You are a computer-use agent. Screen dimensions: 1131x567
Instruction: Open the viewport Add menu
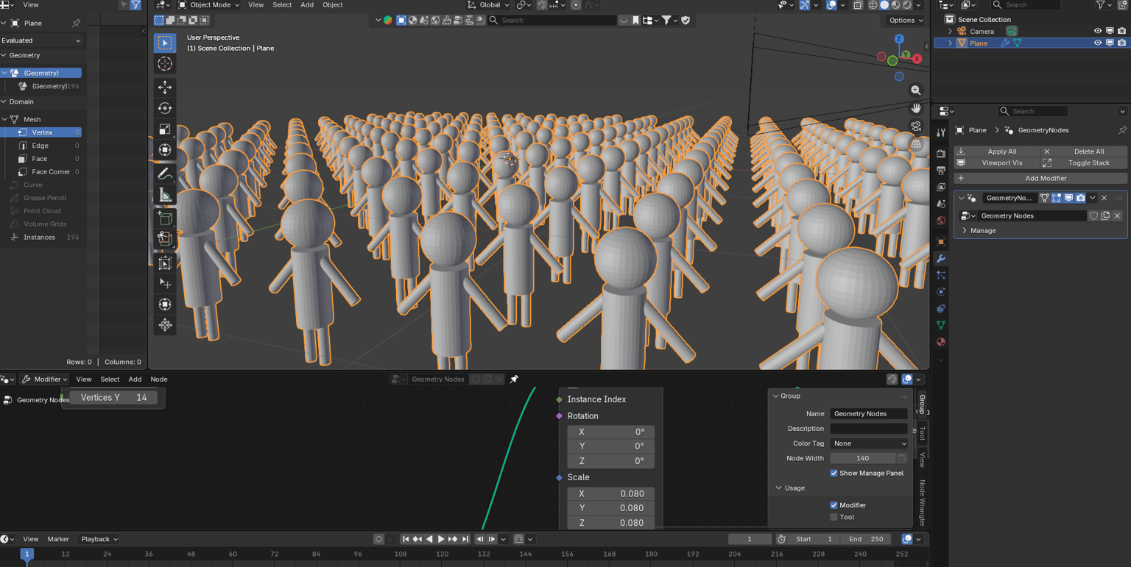click(x=307, y=5)
